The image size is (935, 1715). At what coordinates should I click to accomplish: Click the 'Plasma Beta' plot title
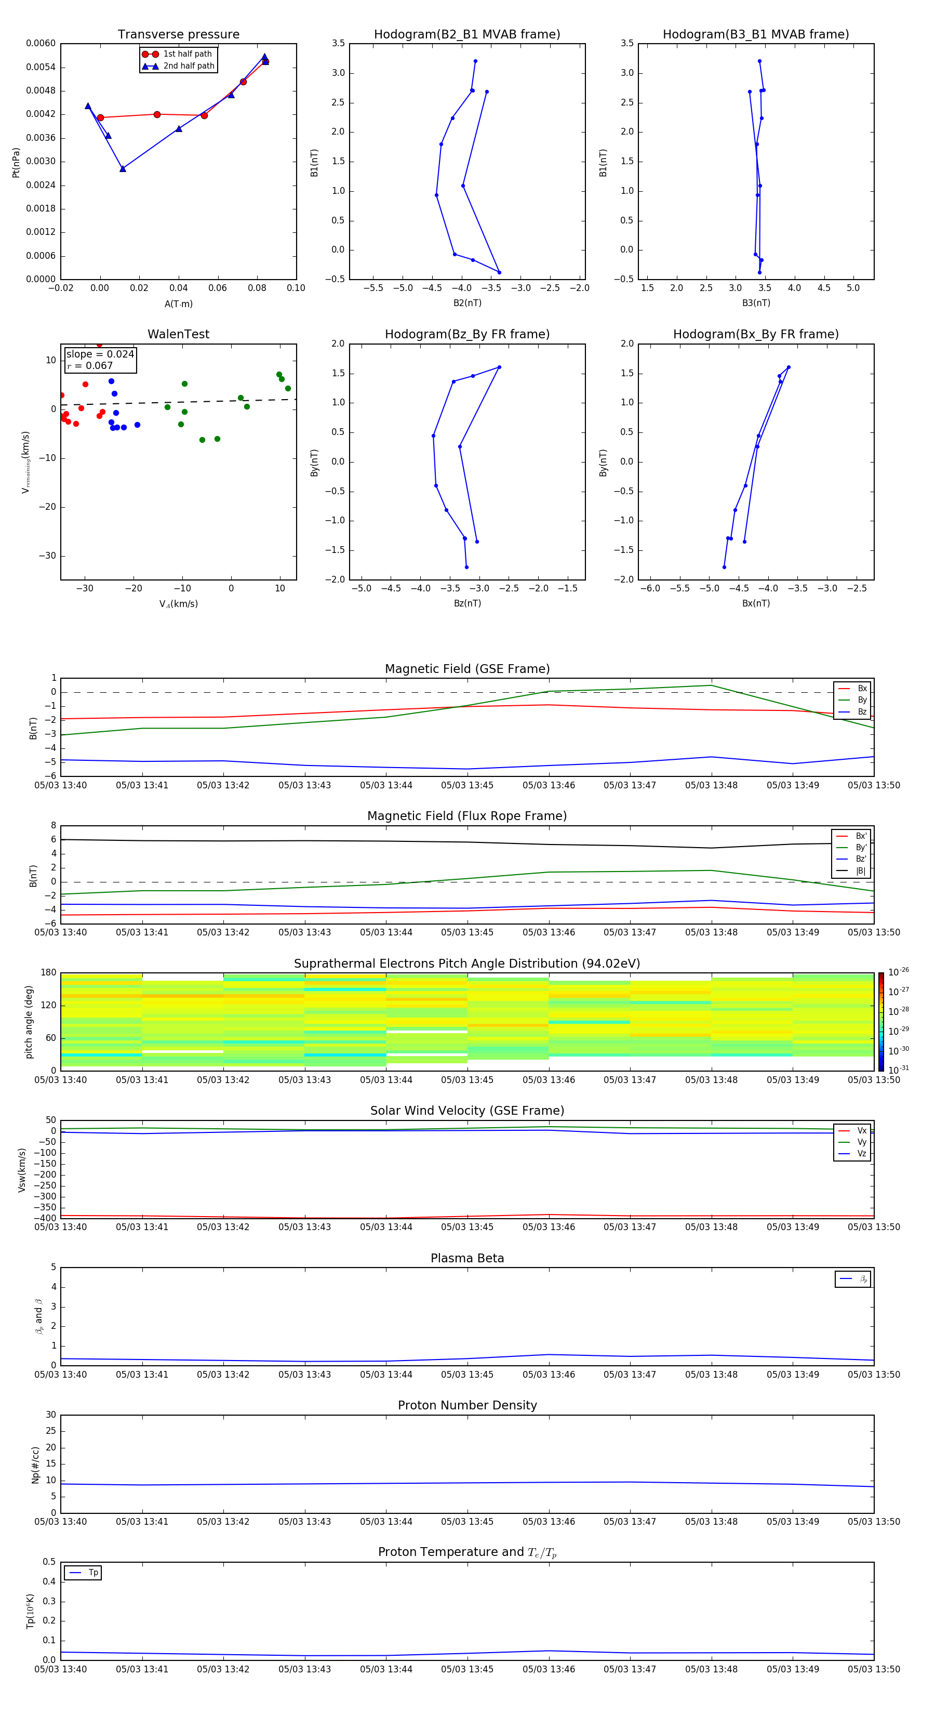coord(467,1259)
